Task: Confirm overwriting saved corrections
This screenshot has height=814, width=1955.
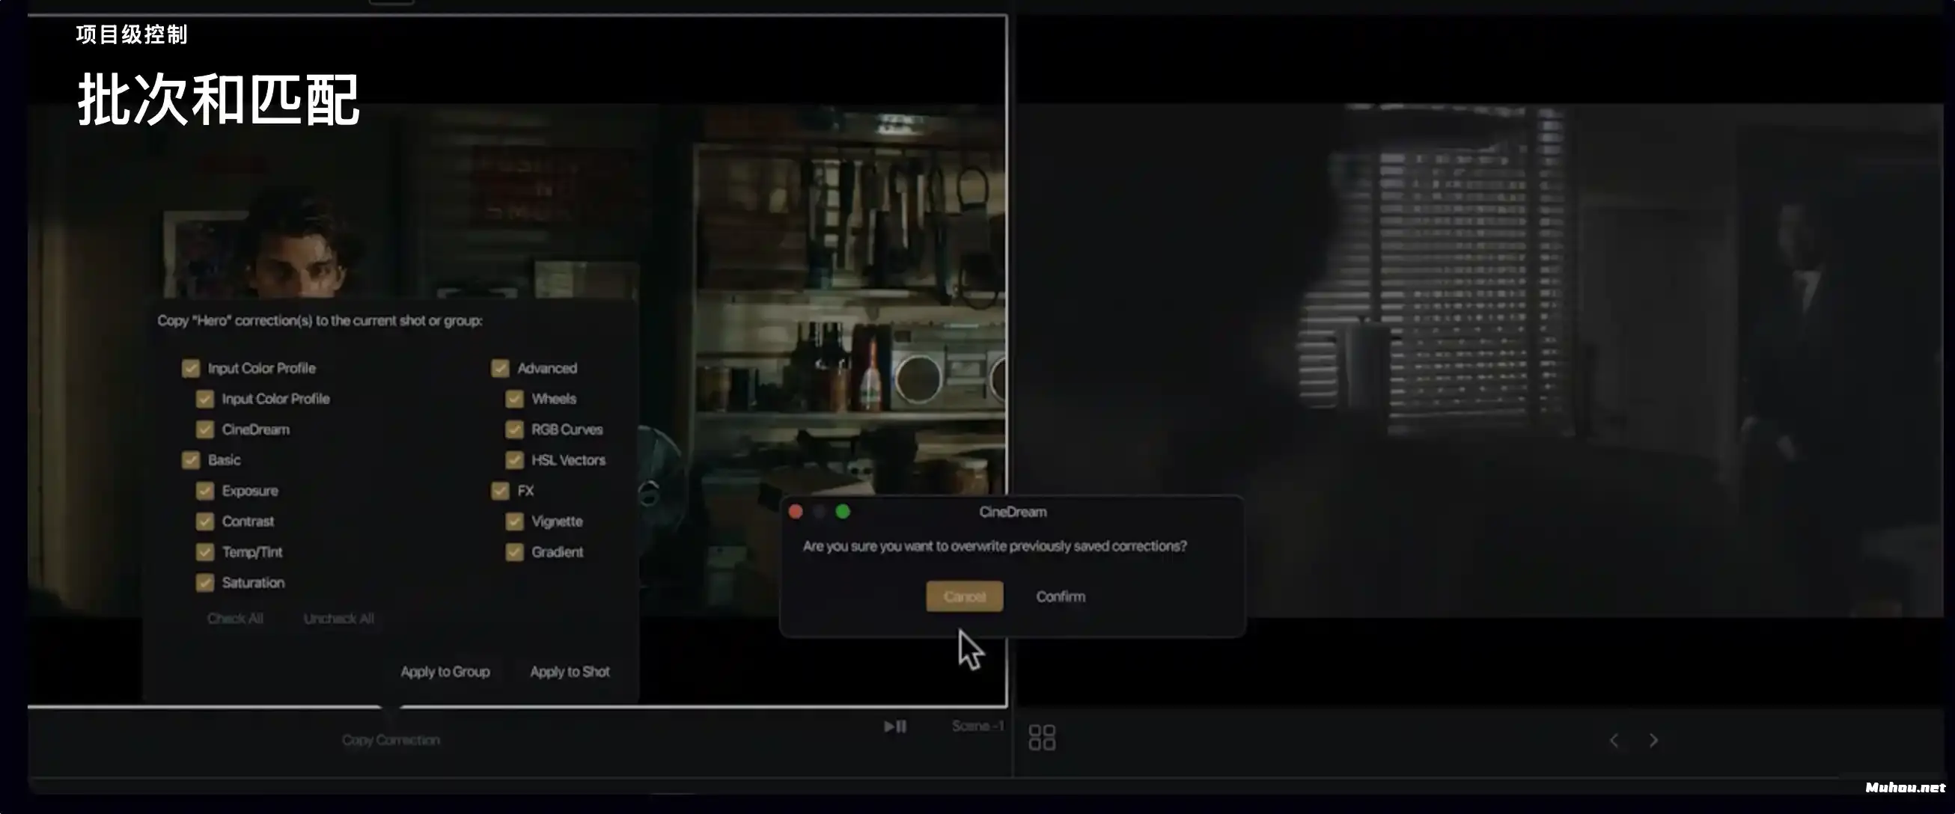Action: point(1061,596)
